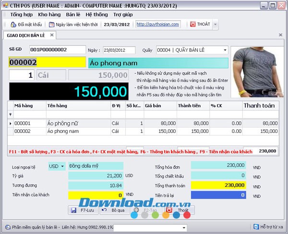
Task: Click the status bar contact info icon
Action: [8, 227]
